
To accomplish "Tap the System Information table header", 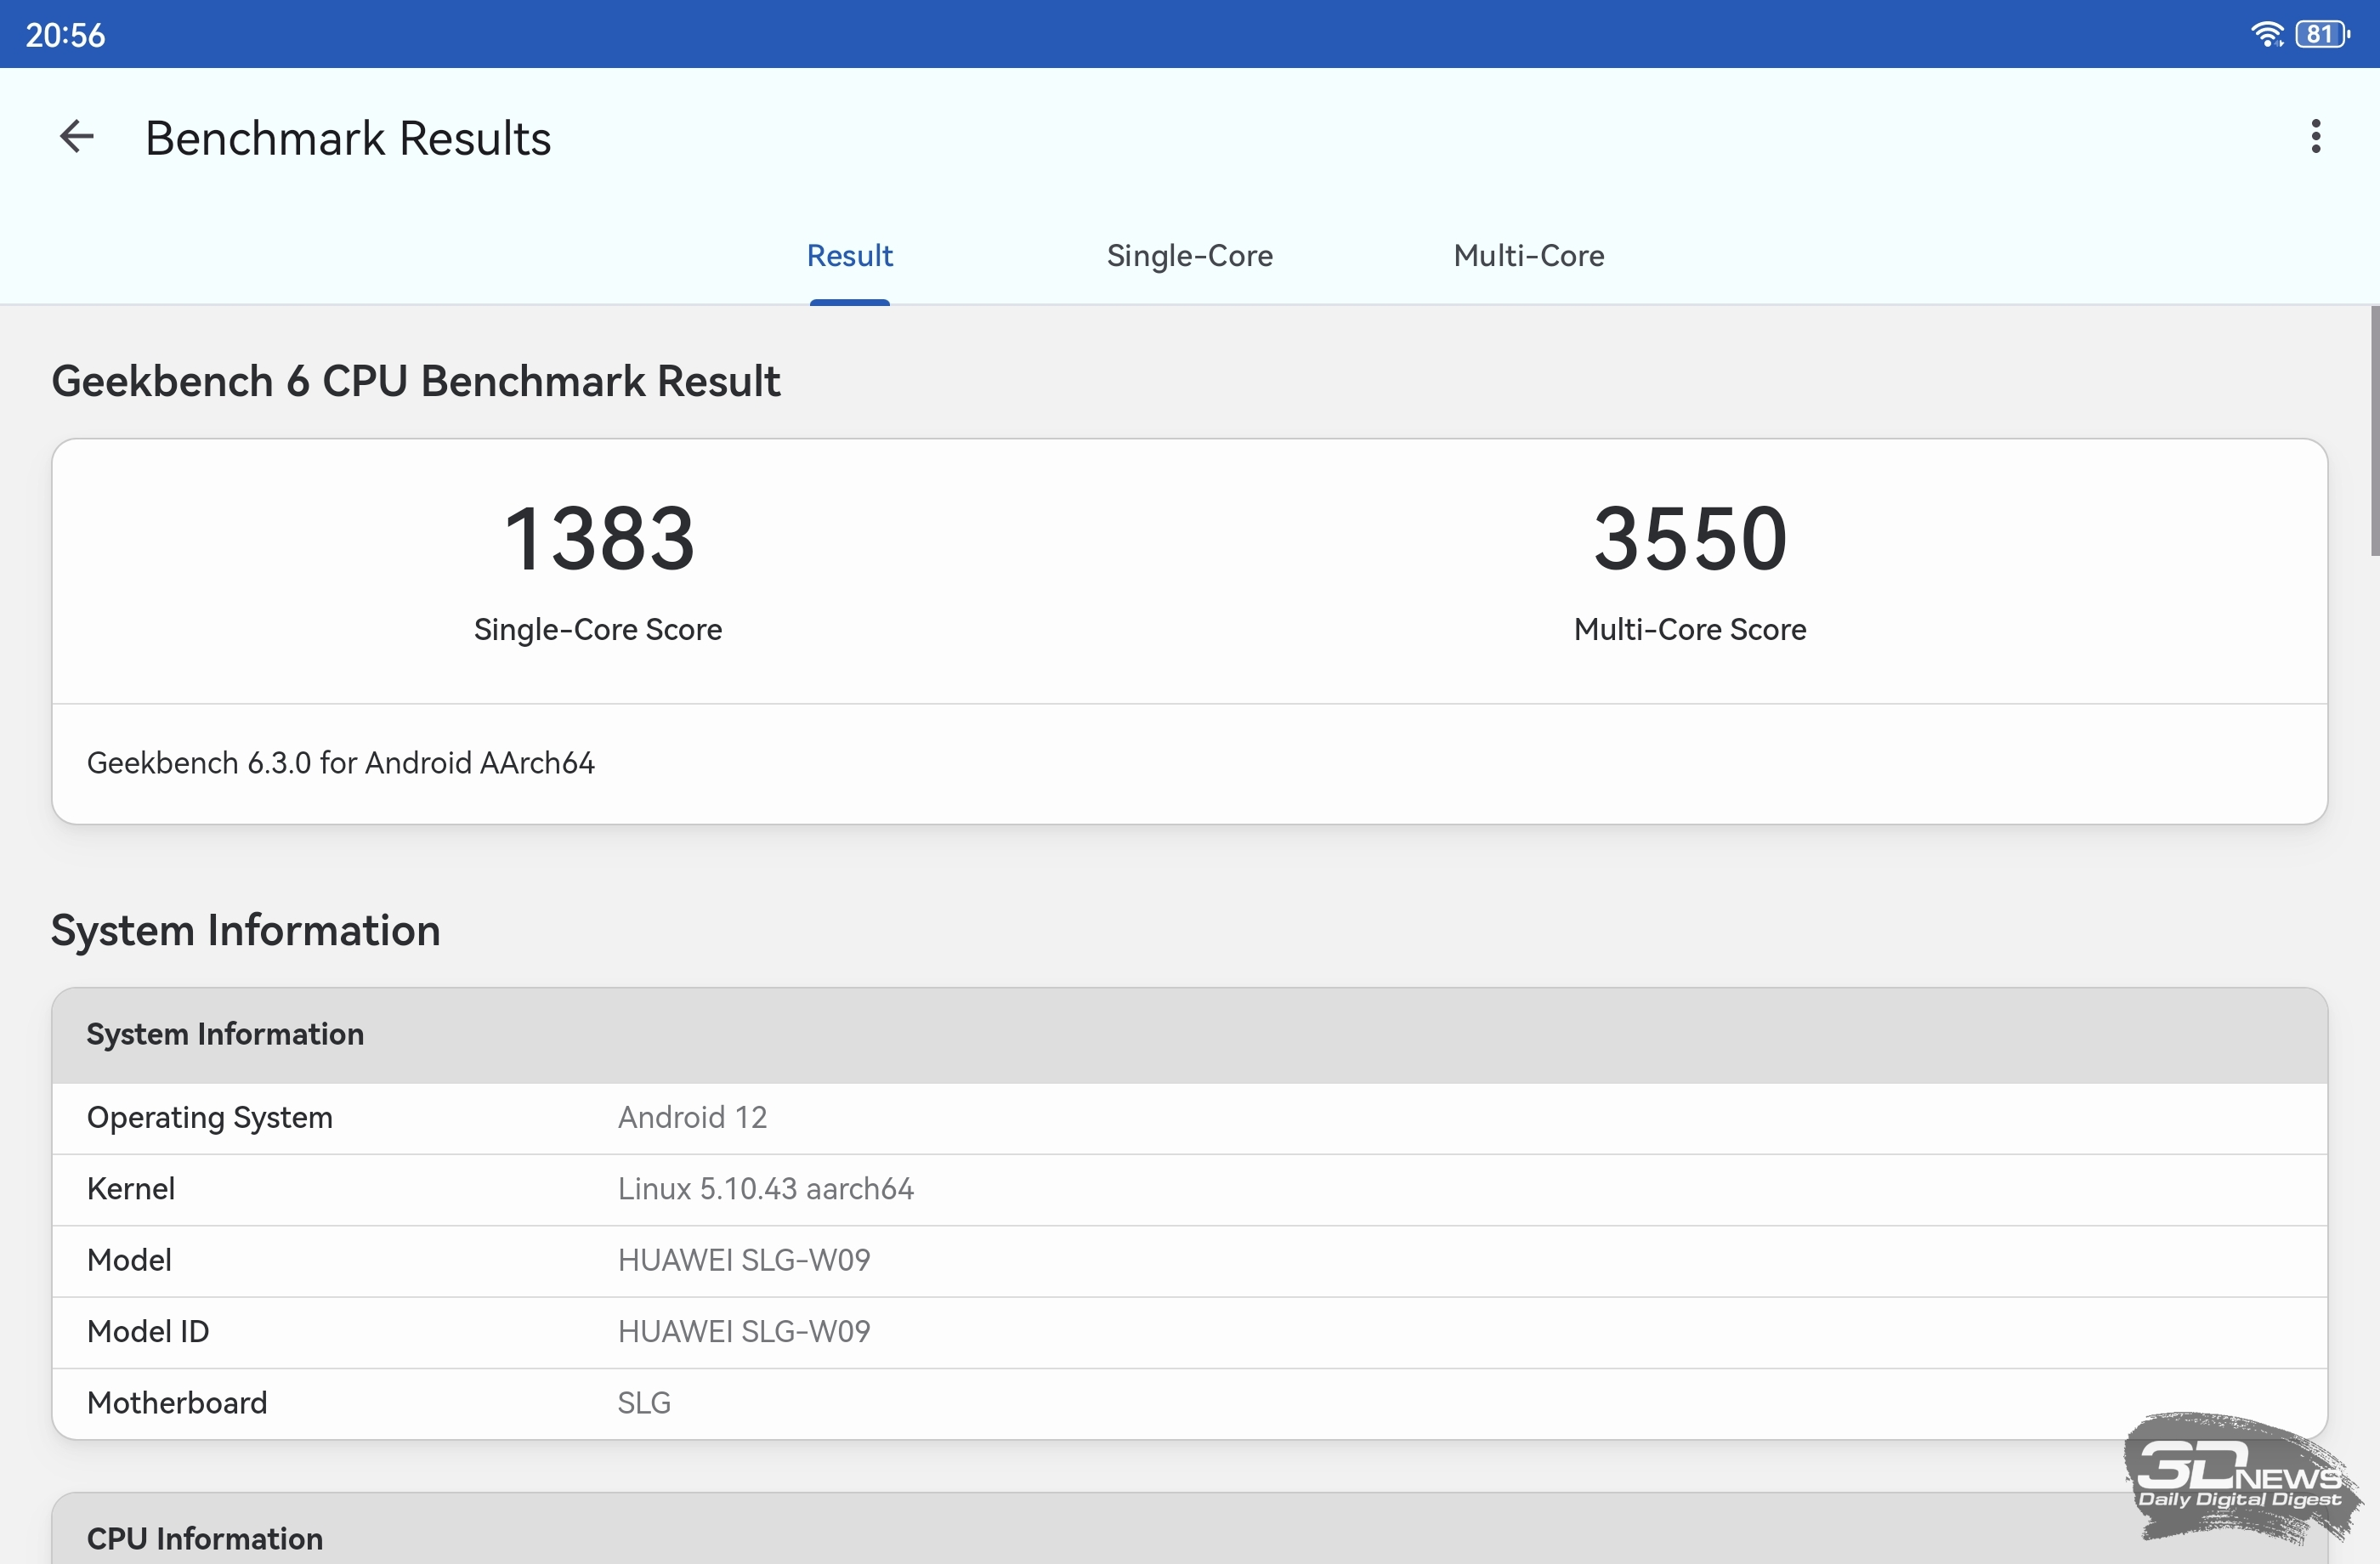I will 225,1034.
